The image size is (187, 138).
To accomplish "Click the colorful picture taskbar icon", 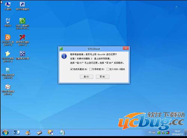I will point(50,132).
